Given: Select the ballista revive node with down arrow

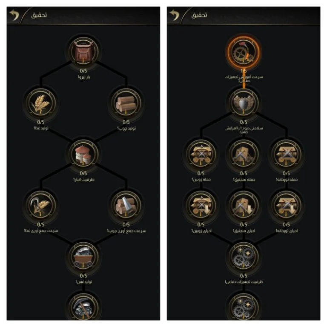Looking at the screenshot, I should (x=201, y=205).
